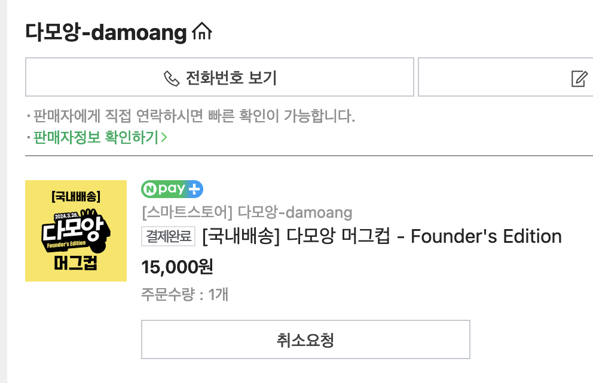
Task: Click the 15,000원 price text
Action: (x=177, y=267)
